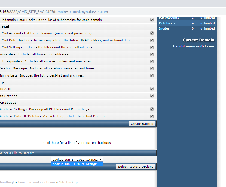Disable E-Mail Settings backup option
The image size is (226, 187).
coord(152,47)
